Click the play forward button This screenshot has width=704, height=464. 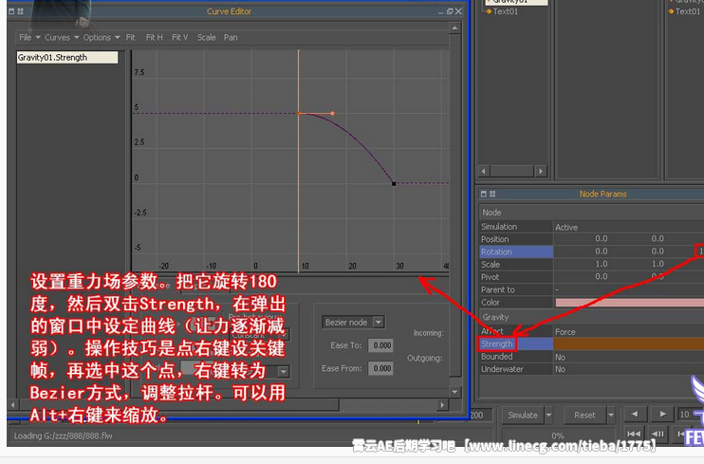tap(662, 414)
